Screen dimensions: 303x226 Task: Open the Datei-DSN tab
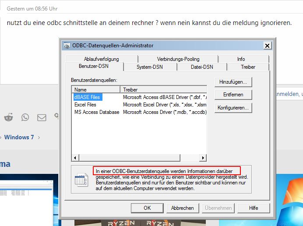pyautogui.click(x=202, y=67)
